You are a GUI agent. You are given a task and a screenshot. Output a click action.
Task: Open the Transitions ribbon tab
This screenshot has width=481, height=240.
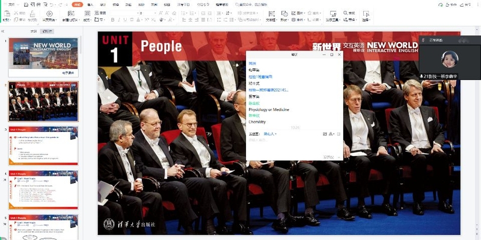click(115, 5)
